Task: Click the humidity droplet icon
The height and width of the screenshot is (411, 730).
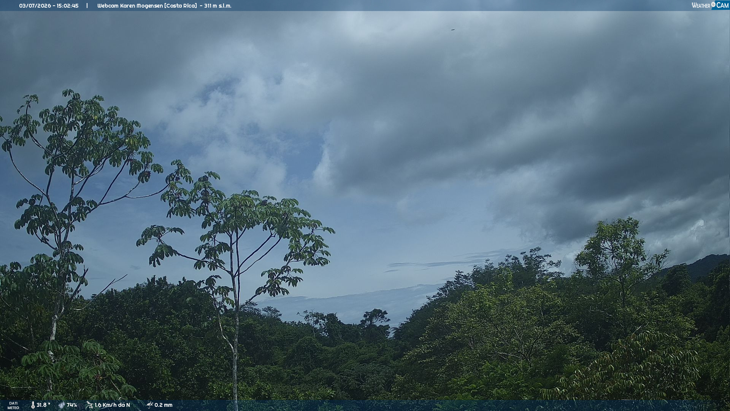Action: (x=62, y=405)
